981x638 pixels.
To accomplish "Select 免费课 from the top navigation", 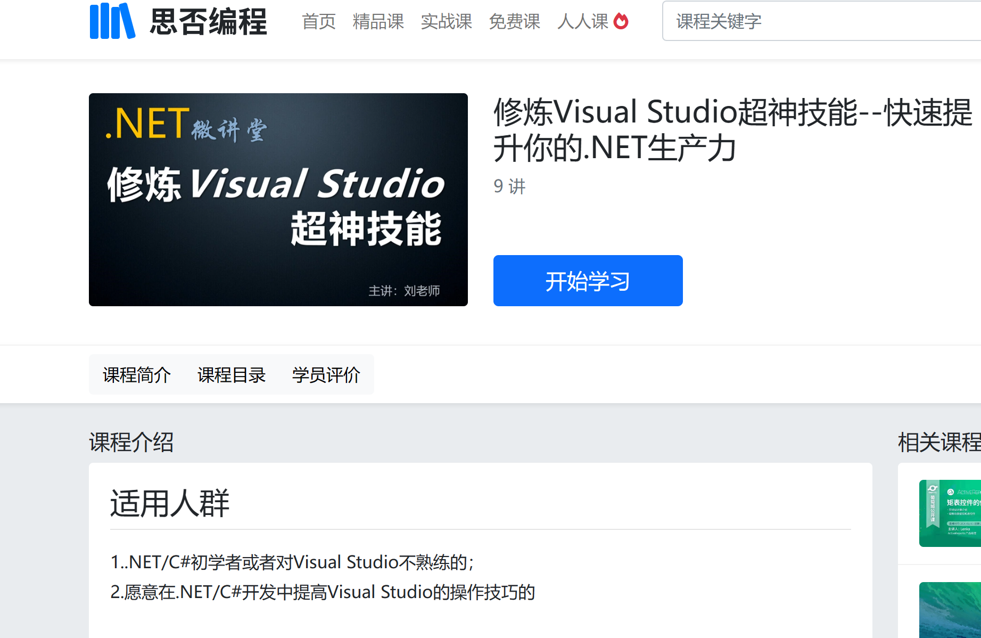I will [x=515, y=21].
